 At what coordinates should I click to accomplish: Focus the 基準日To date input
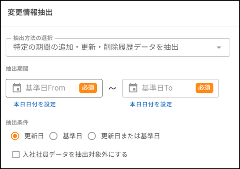(161, 88)
